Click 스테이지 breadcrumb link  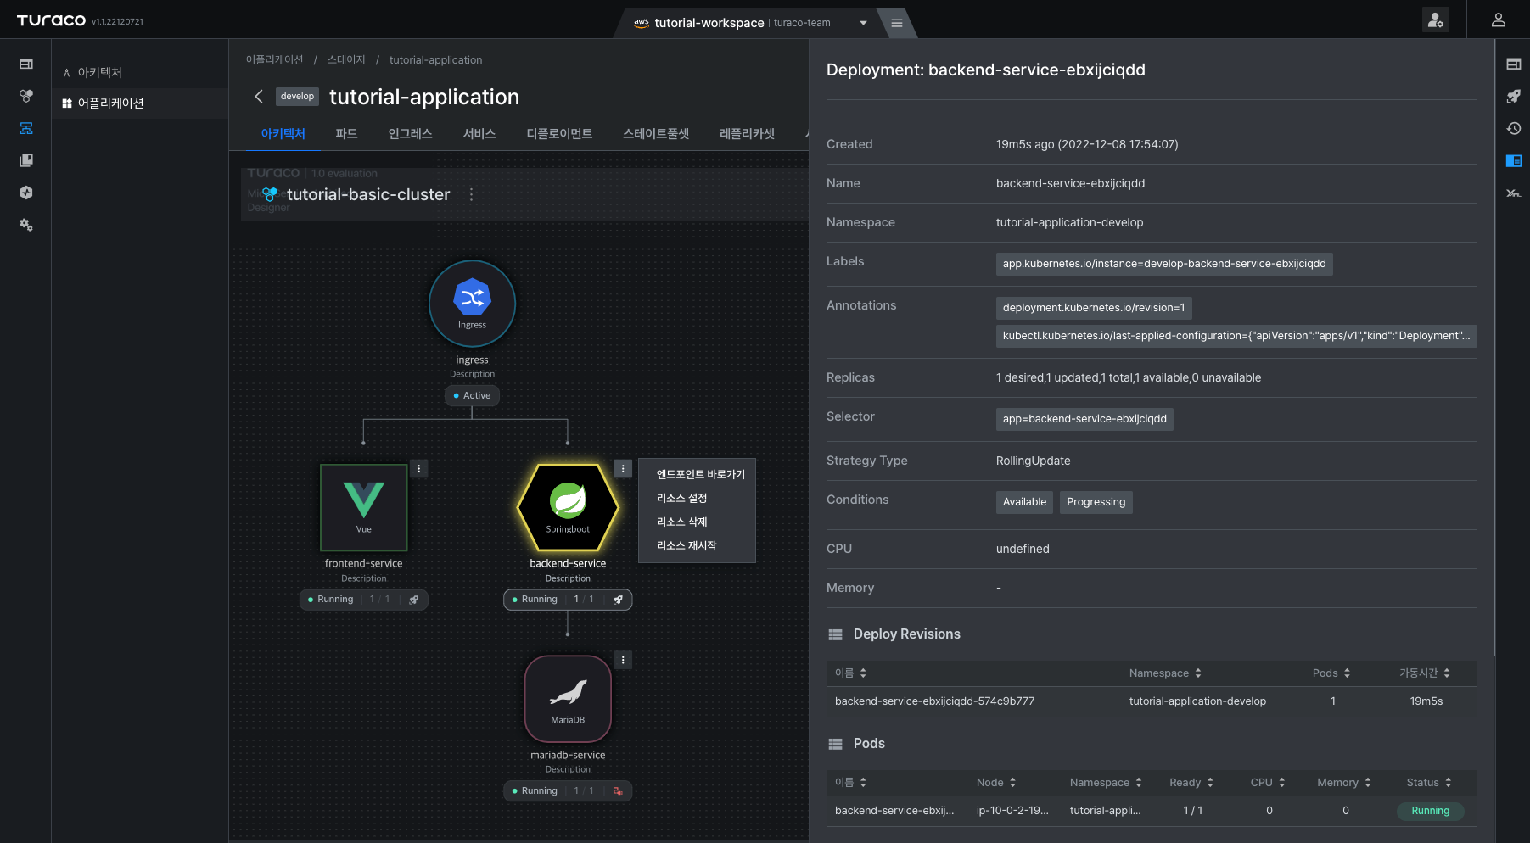click(x=346, y=60)
